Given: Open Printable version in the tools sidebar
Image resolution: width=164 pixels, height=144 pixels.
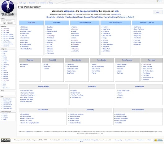Looking at the screenshot, I should tap(7, 105).
